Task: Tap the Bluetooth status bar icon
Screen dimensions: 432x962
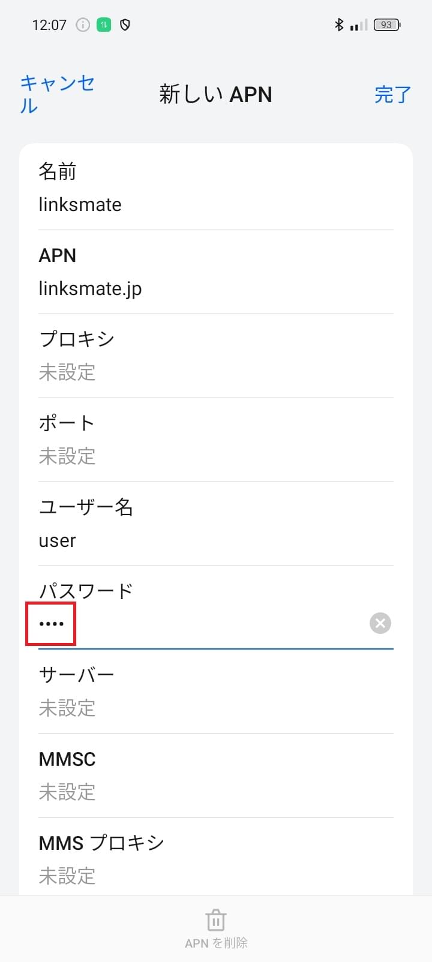Action: pyautogui.click(x=338, y=25)
